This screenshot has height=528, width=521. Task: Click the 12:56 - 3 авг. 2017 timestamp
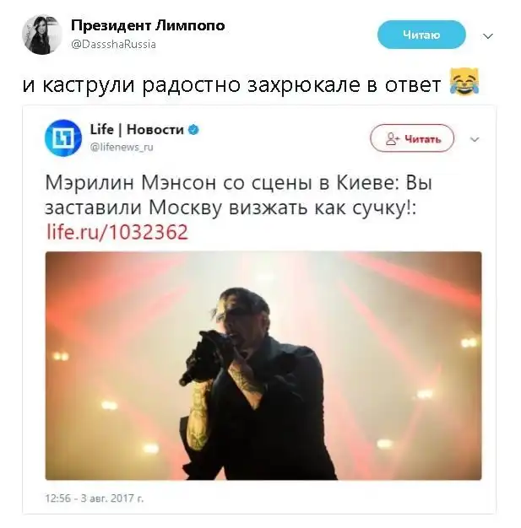click(x=95, y=498)
